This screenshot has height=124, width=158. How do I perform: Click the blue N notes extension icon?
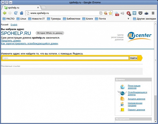[x=134, y=13]
